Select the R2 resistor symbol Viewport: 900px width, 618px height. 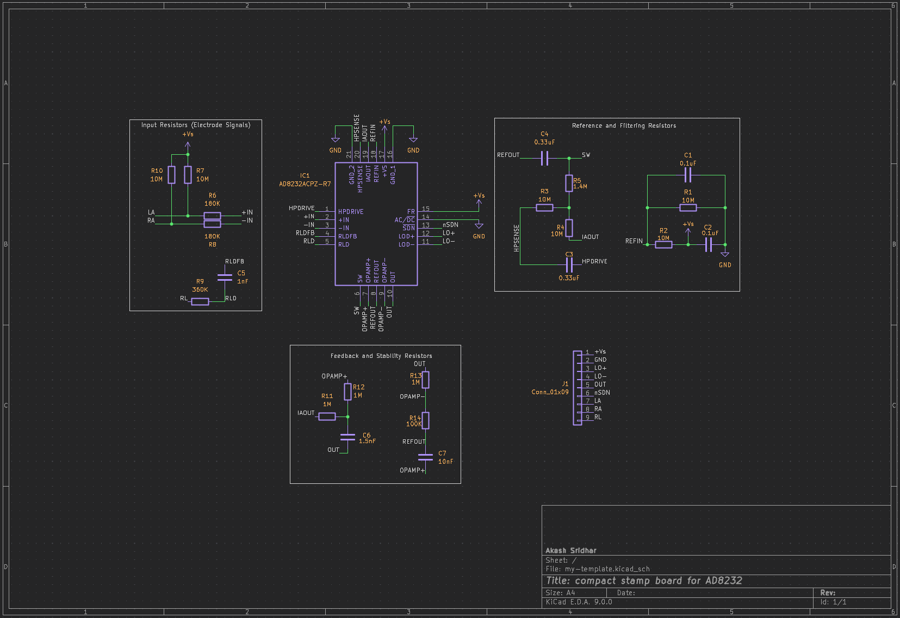(663, 244)
